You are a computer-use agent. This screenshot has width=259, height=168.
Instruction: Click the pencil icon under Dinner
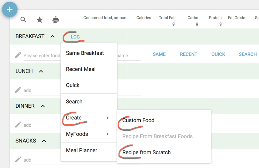[18, 125]
